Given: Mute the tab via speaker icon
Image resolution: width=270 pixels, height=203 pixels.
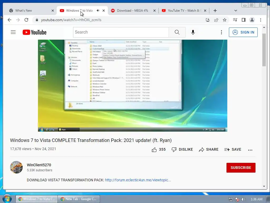Looking at the screenshot, I should [98, 11].
